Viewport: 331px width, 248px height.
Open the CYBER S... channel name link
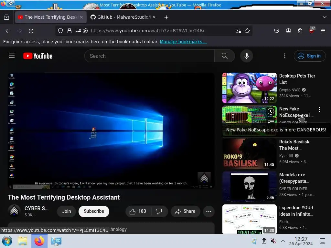pyautogui.click(x=37, y=208)
